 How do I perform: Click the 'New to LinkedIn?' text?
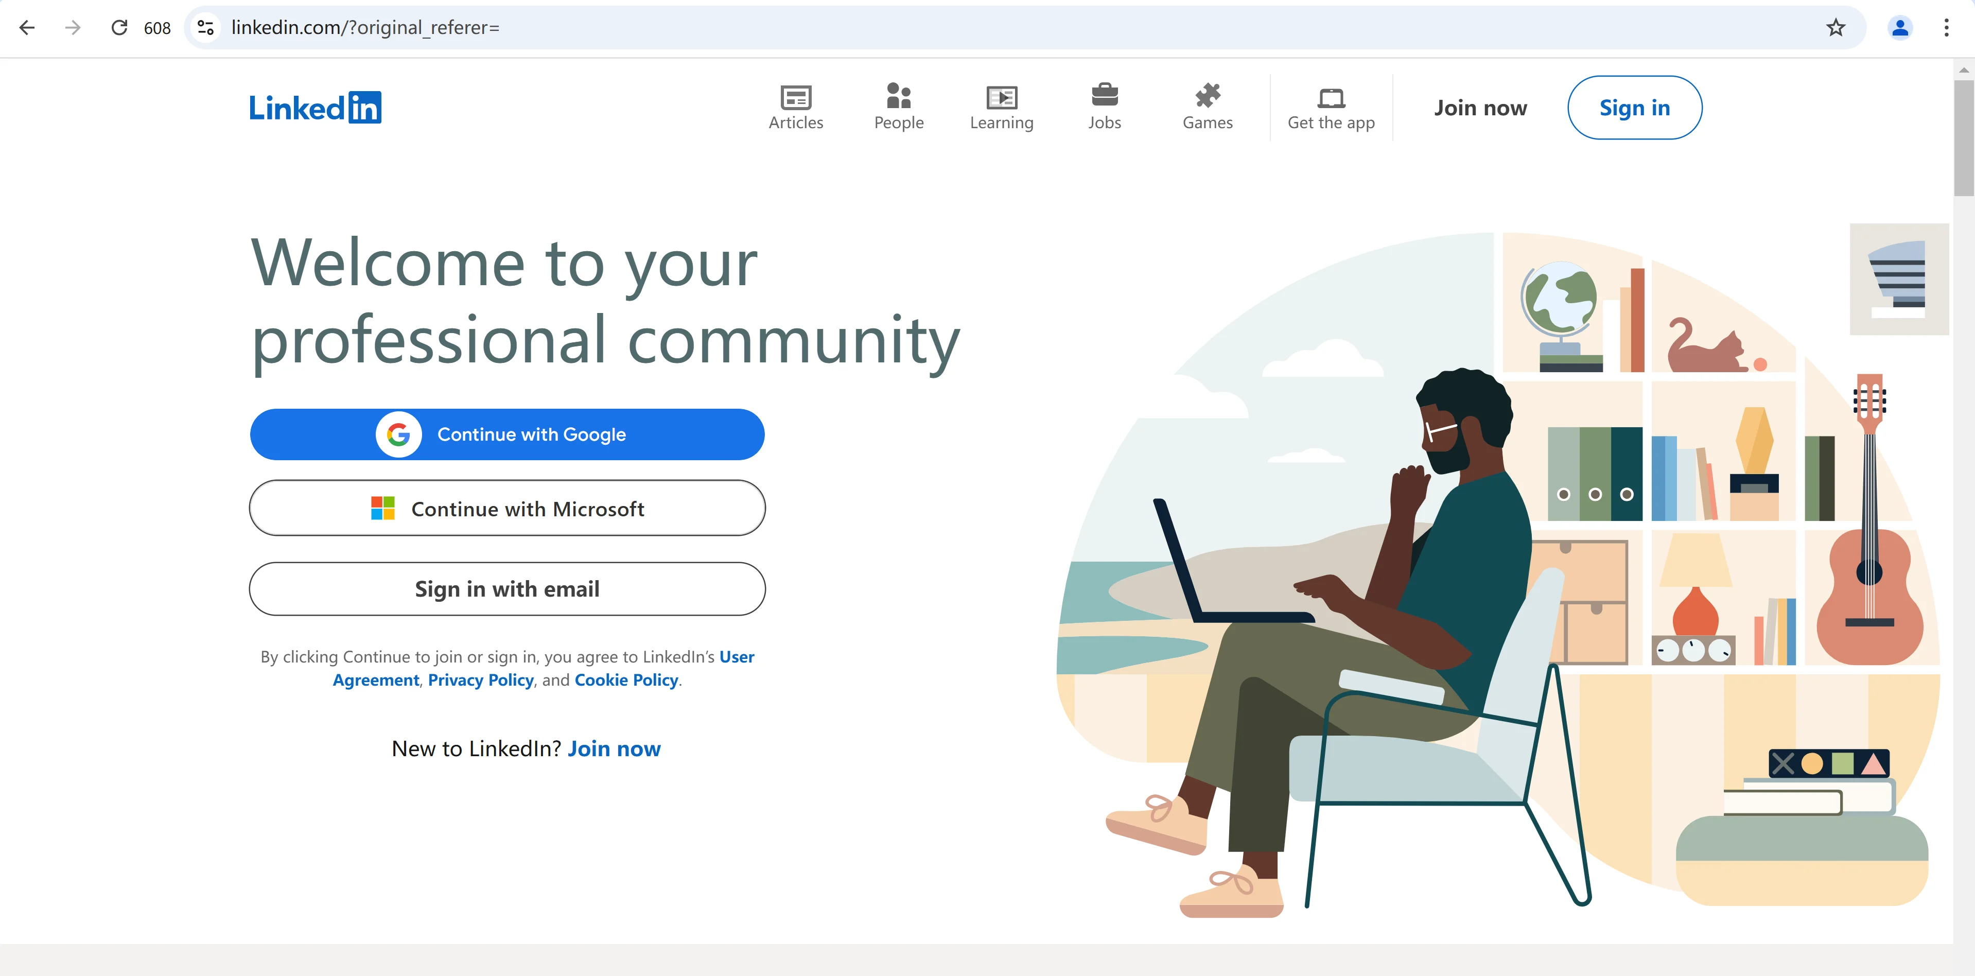pyautogui.click(x=476, y=749)
